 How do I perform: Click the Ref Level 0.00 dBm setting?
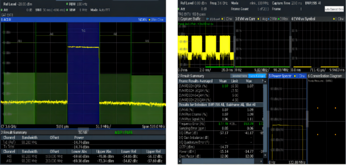[x=194, y=3]
